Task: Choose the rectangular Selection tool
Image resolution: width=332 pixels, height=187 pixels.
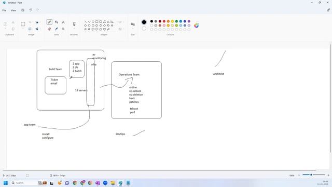Action: tap(23, 24)
